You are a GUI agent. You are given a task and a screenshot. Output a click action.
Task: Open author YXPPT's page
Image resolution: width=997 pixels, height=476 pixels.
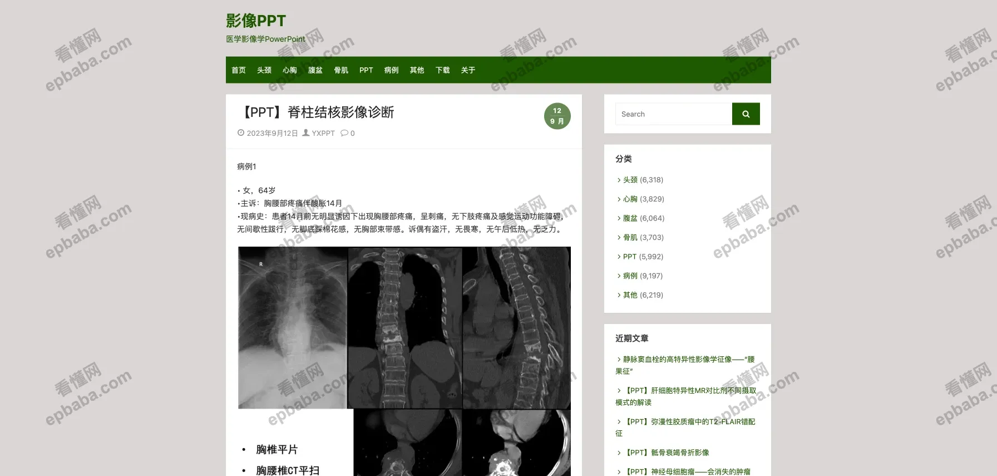(323, 134)
